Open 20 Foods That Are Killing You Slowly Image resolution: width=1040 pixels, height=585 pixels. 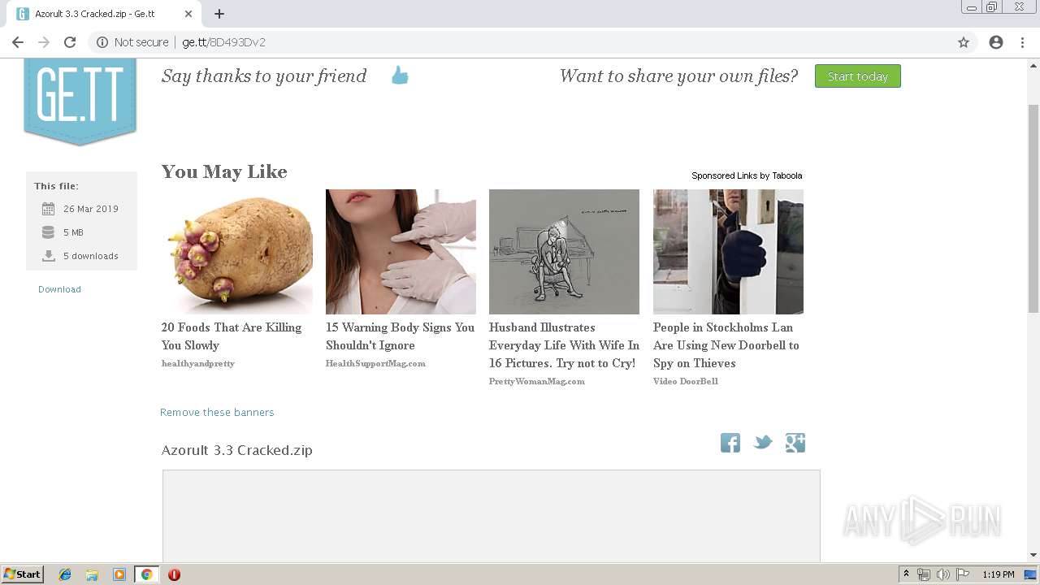pos(232,336)
